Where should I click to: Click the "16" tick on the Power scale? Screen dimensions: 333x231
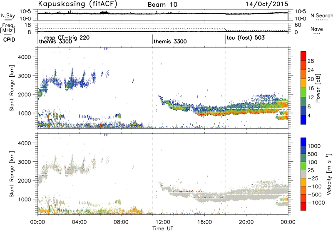[311, 88]
